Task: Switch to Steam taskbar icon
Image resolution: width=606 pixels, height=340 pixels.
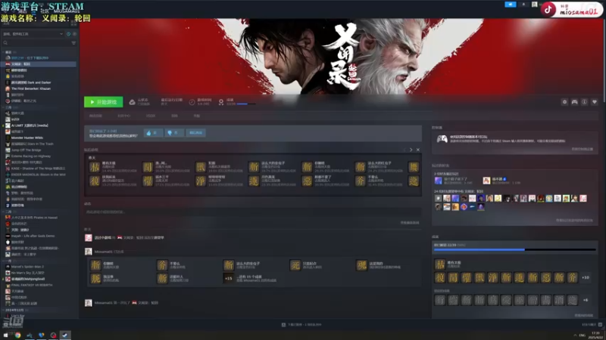Action: tap(65, 335)
